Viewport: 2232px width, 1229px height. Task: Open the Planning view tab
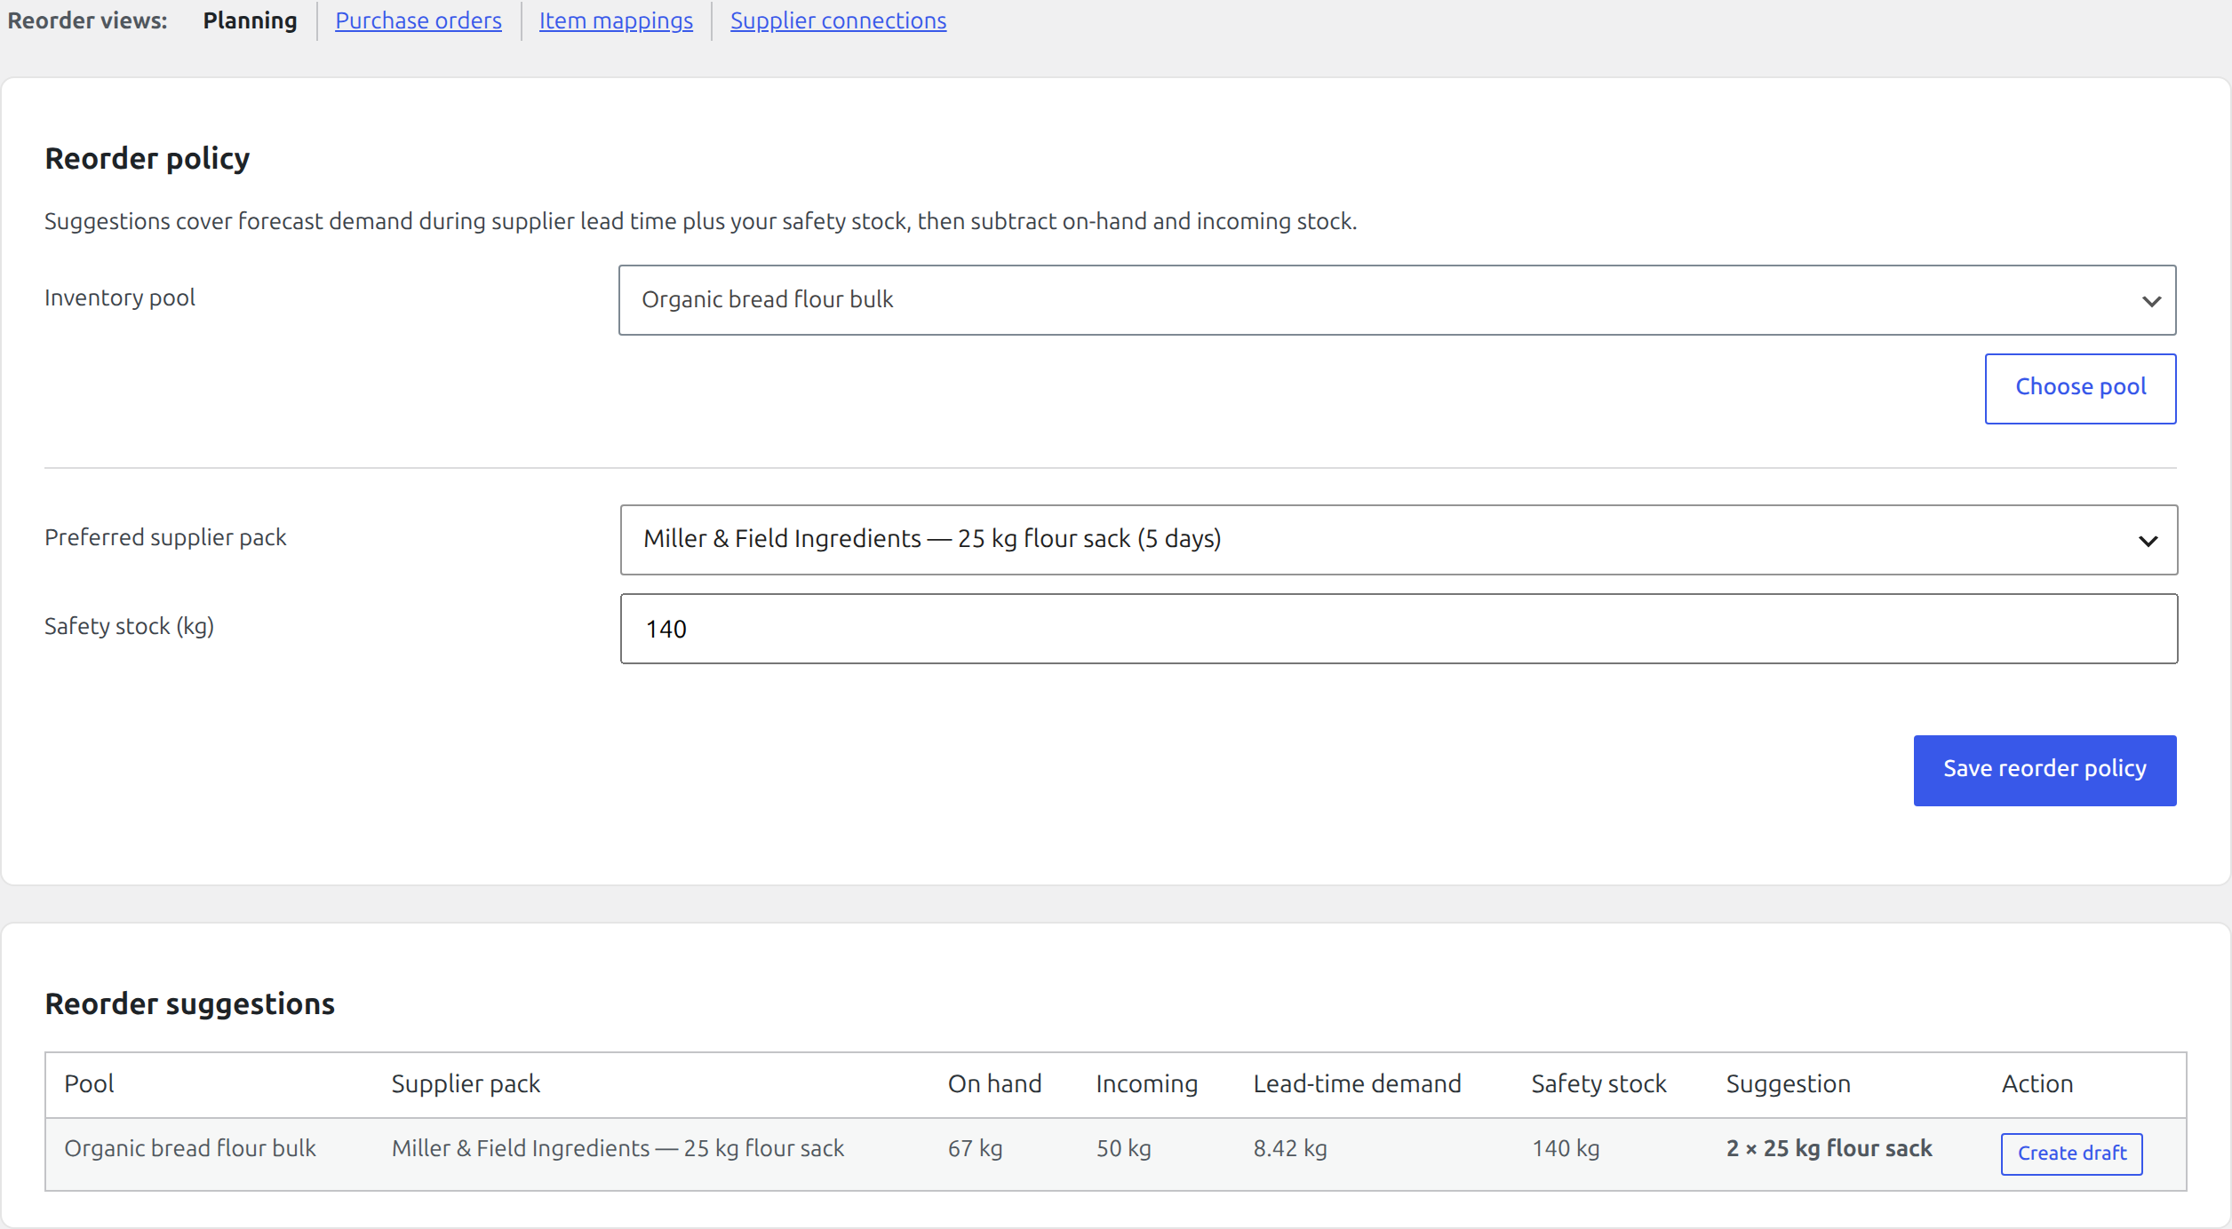(250, 20)
